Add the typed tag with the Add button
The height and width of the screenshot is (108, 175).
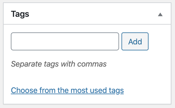pyautogui.click(x=135, y=41)
